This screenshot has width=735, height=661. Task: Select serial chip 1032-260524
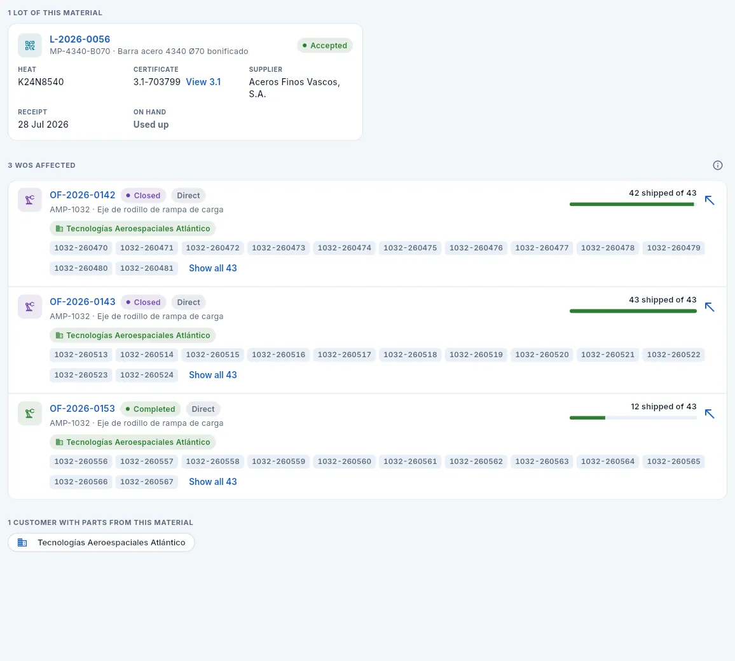147,375
